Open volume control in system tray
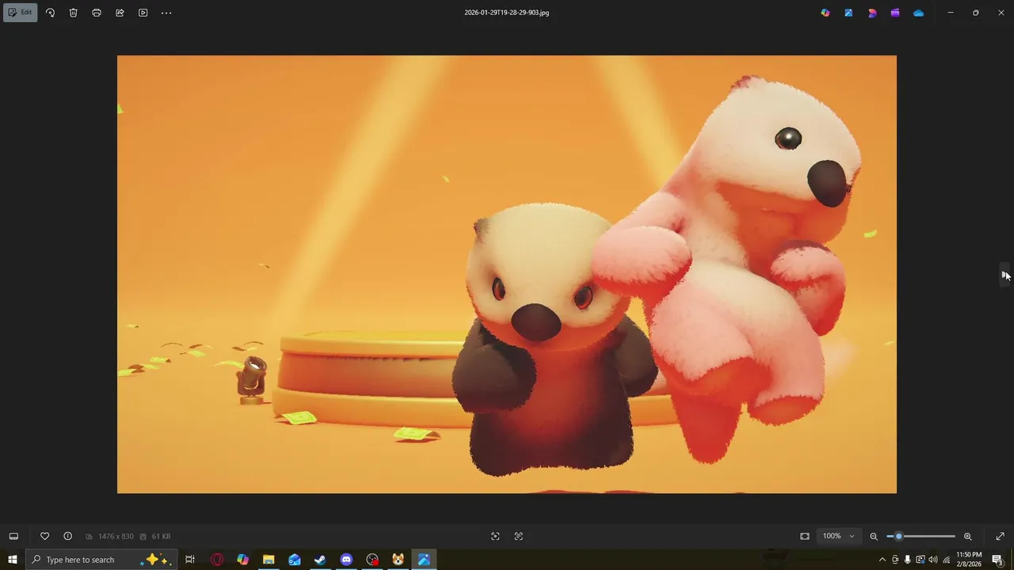This screenshot has height=570, width=1014. pos(932,560)
